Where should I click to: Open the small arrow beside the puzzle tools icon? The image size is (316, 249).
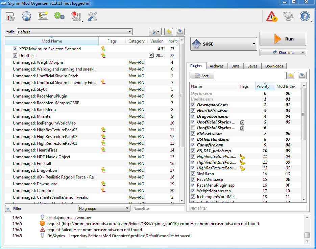click(x=82, y=21)
